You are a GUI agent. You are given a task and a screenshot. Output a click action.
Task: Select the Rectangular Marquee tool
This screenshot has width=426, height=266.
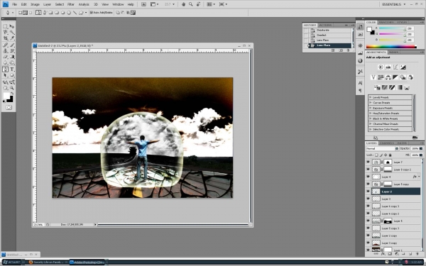tap(5, 26)
